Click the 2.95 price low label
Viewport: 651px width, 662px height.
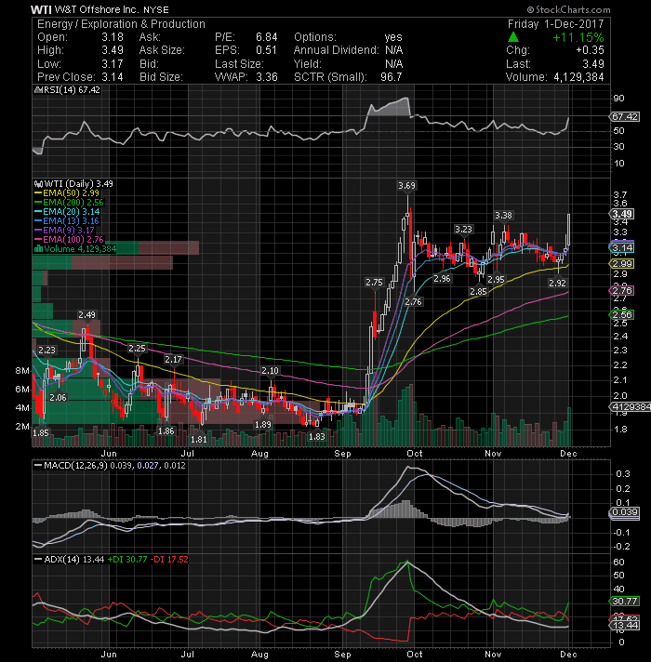[x=496, y=280]
